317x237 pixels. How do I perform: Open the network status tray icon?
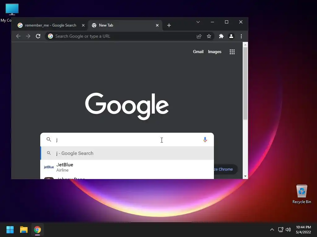coord(280,230)
